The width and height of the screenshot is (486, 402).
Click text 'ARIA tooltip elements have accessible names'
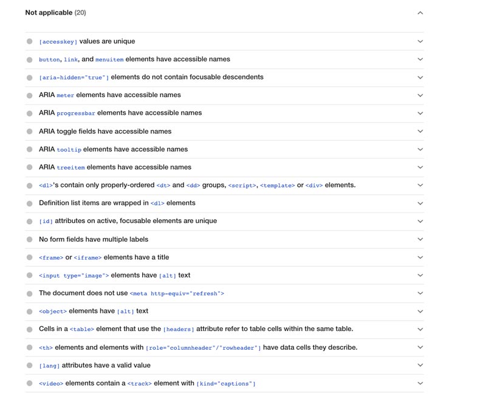click(114, 149)
